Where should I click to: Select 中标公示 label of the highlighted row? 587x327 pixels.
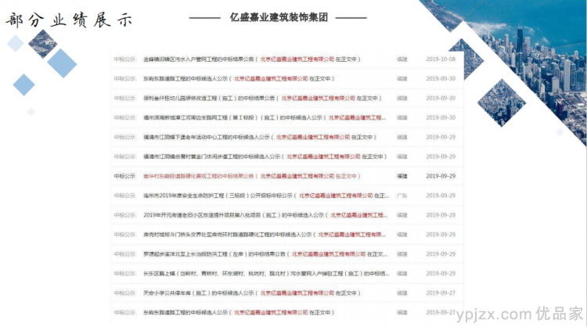pyautogui.click(x=124, y=176)
